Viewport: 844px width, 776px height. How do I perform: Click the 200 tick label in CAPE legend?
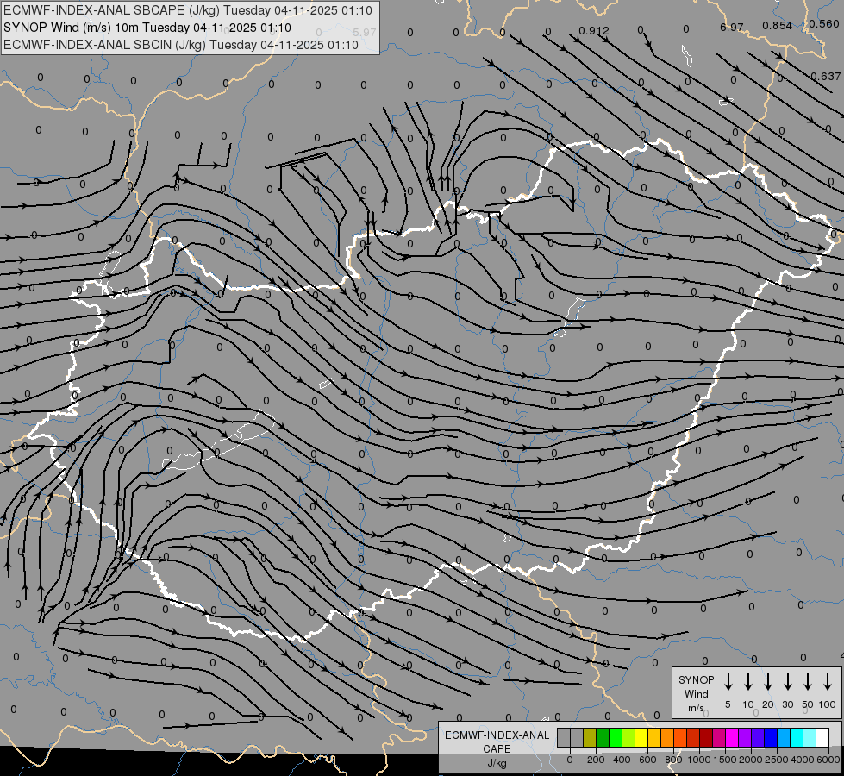pyautogui.click(x=596, y=760)
